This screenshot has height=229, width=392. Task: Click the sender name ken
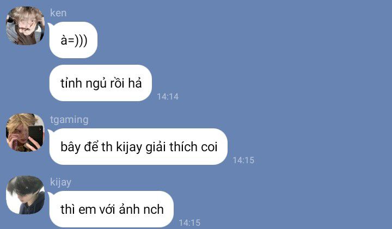58,13
